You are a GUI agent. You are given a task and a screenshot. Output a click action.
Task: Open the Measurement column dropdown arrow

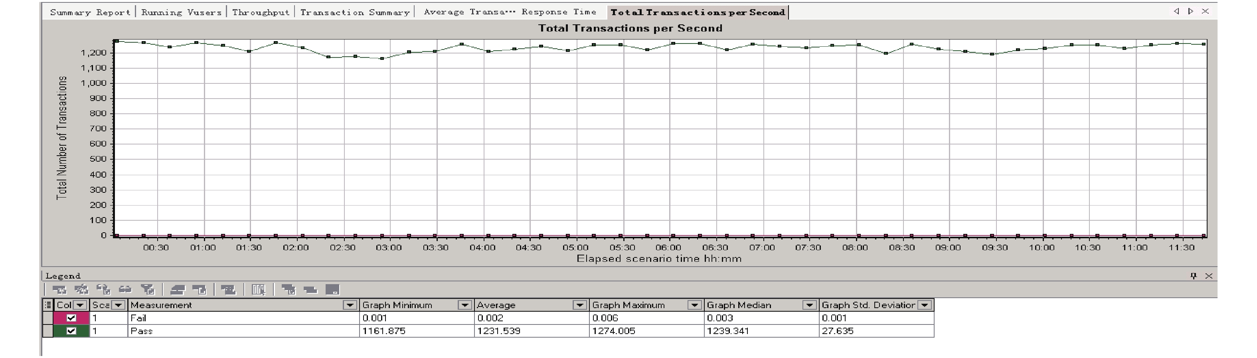pos(350,305)
